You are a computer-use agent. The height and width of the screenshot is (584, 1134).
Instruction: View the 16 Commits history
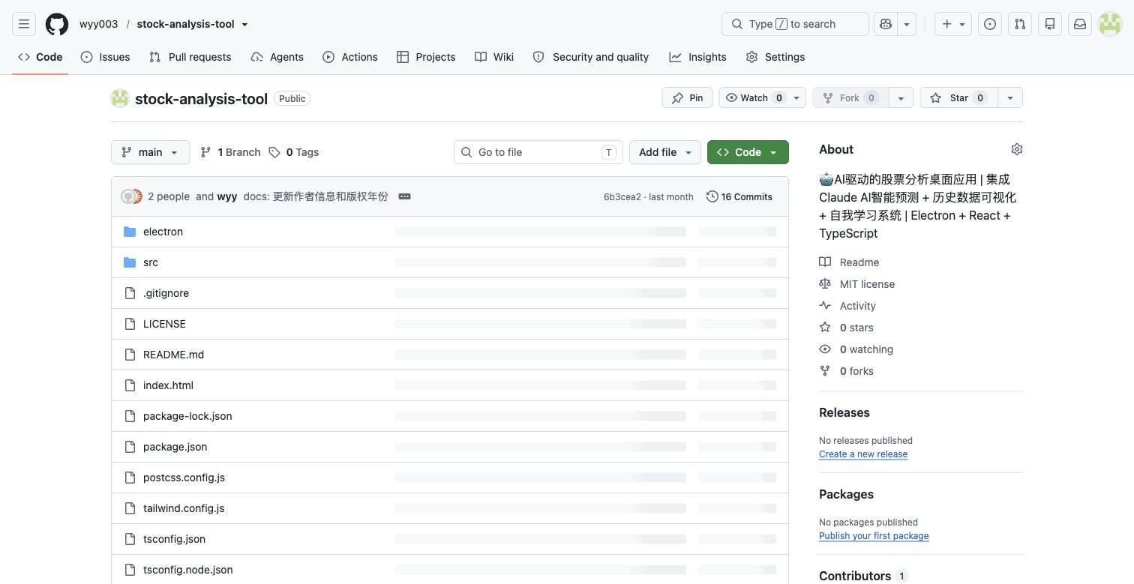pyautogui.click(x=739, y=196)
